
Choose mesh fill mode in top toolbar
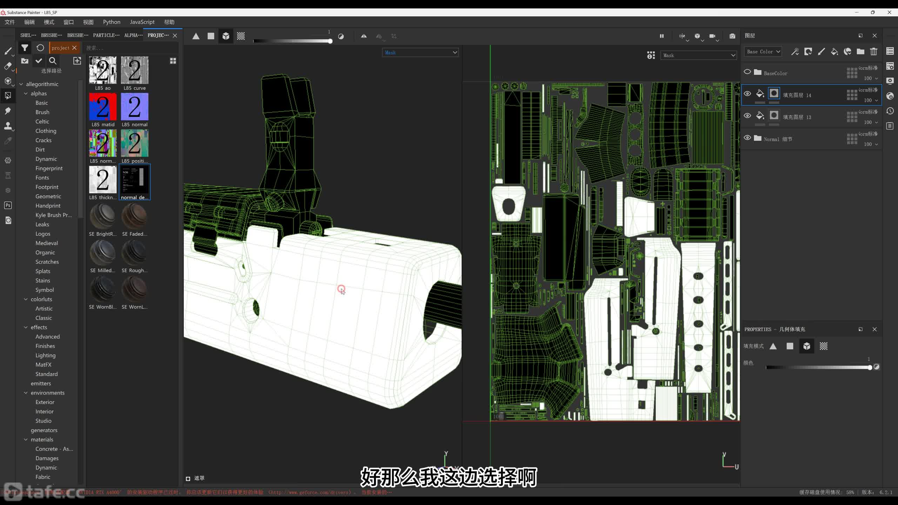tap(226, 36)
